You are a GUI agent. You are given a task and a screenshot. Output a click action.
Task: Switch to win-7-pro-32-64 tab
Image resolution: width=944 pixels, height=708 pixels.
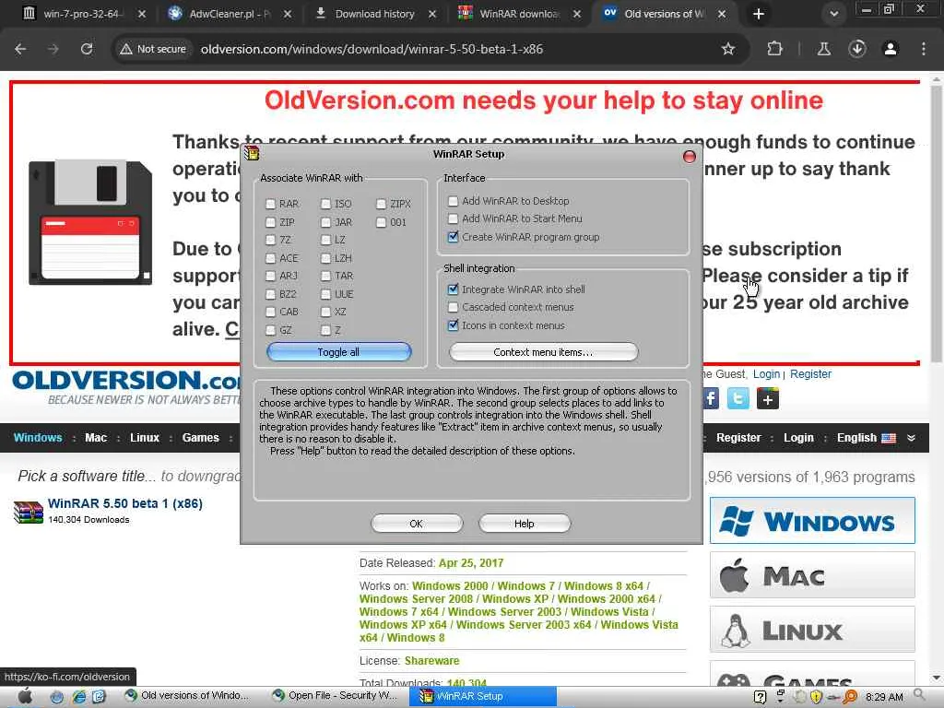pos(84,13)
